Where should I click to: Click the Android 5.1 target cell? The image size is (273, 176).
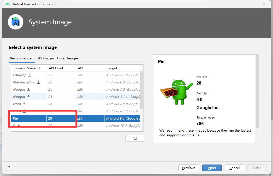point(123,75)
